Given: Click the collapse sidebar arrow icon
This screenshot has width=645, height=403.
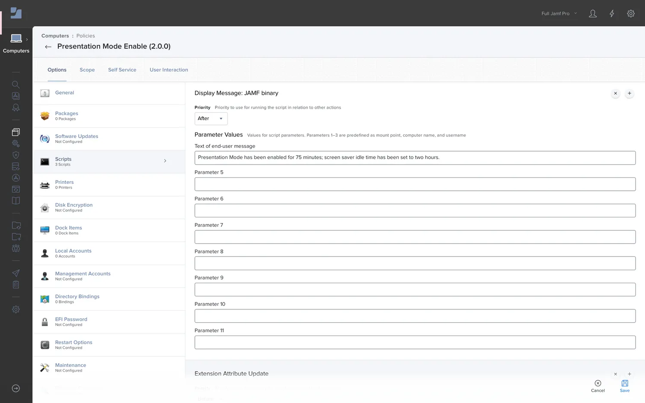Looking at the screenshot, I should 16,388.
